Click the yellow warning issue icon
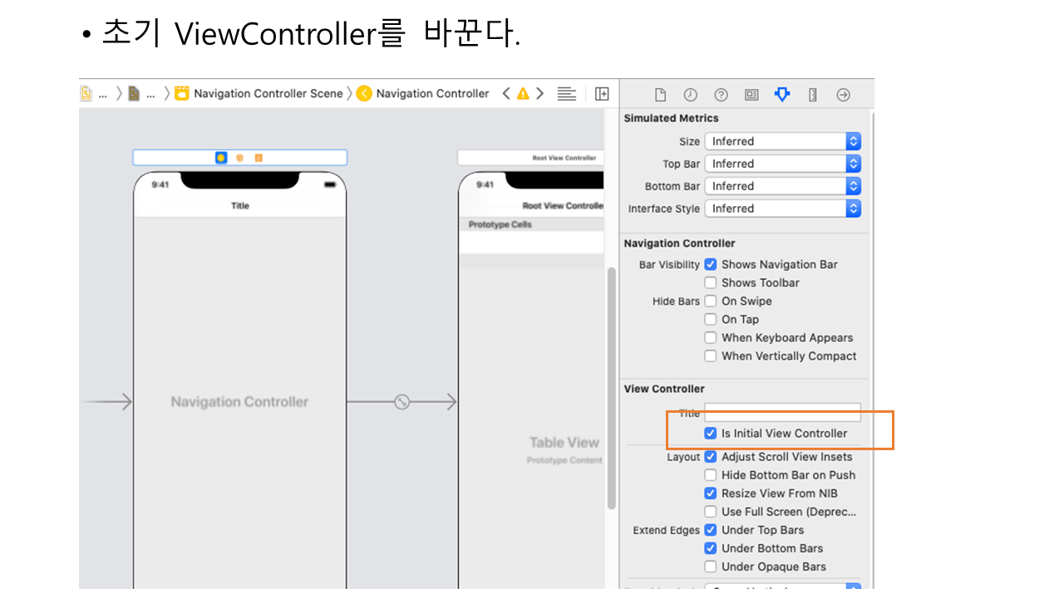1064x598 pixels. point(523,94)
